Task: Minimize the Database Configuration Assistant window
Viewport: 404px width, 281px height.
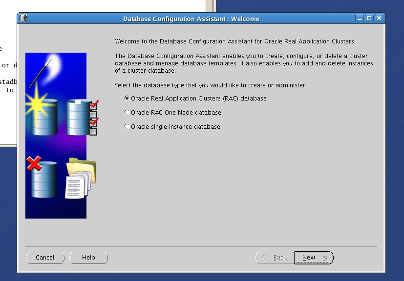Action: 360,18
